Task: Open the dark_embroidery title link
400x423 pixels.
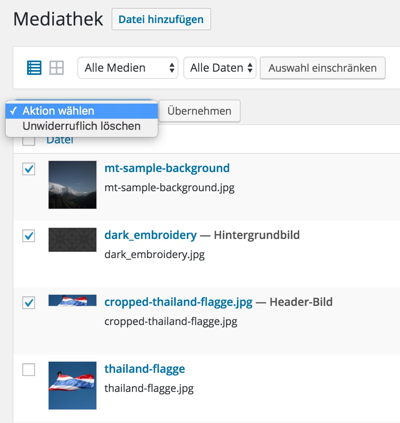Action: 151,235
